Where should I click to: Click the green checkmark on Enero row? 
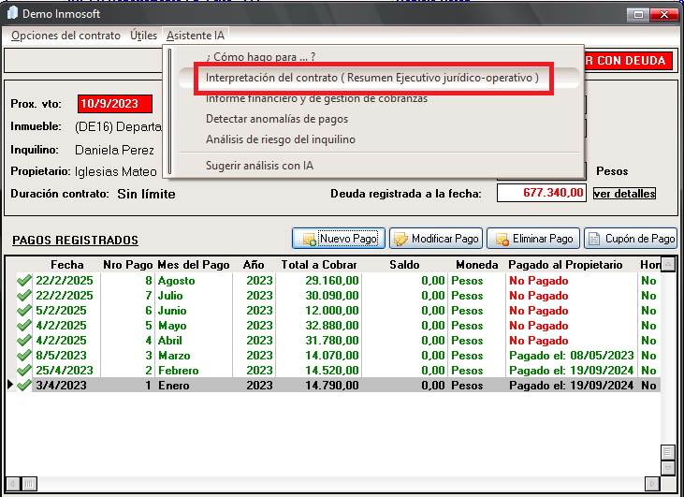click(x=24, y=386)
